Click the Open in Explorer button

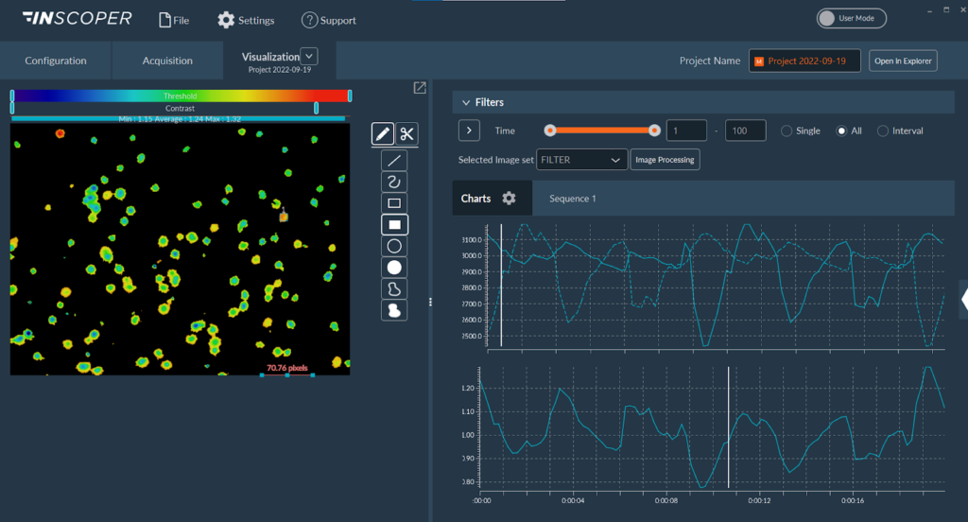pos(903,61)
